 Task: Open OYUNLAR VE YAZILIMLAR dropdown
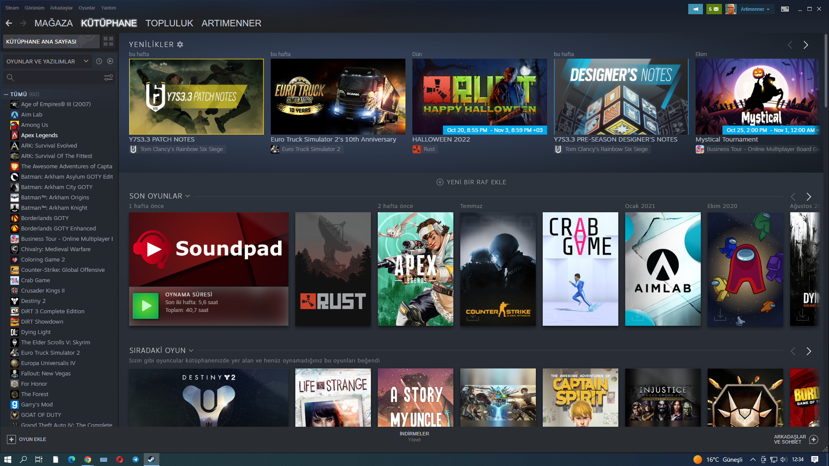(x=48, y=61)
